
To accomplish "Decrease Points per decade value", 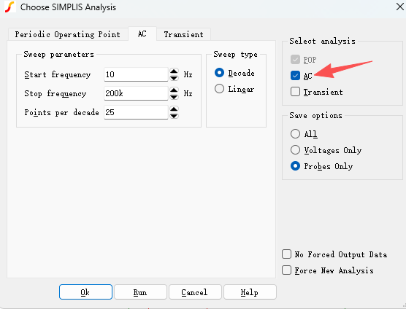I will coord(174,116).
